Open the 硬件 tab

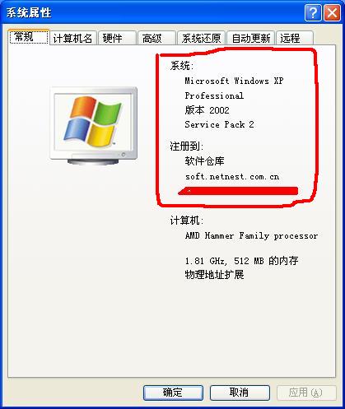(x=117, y=38)
